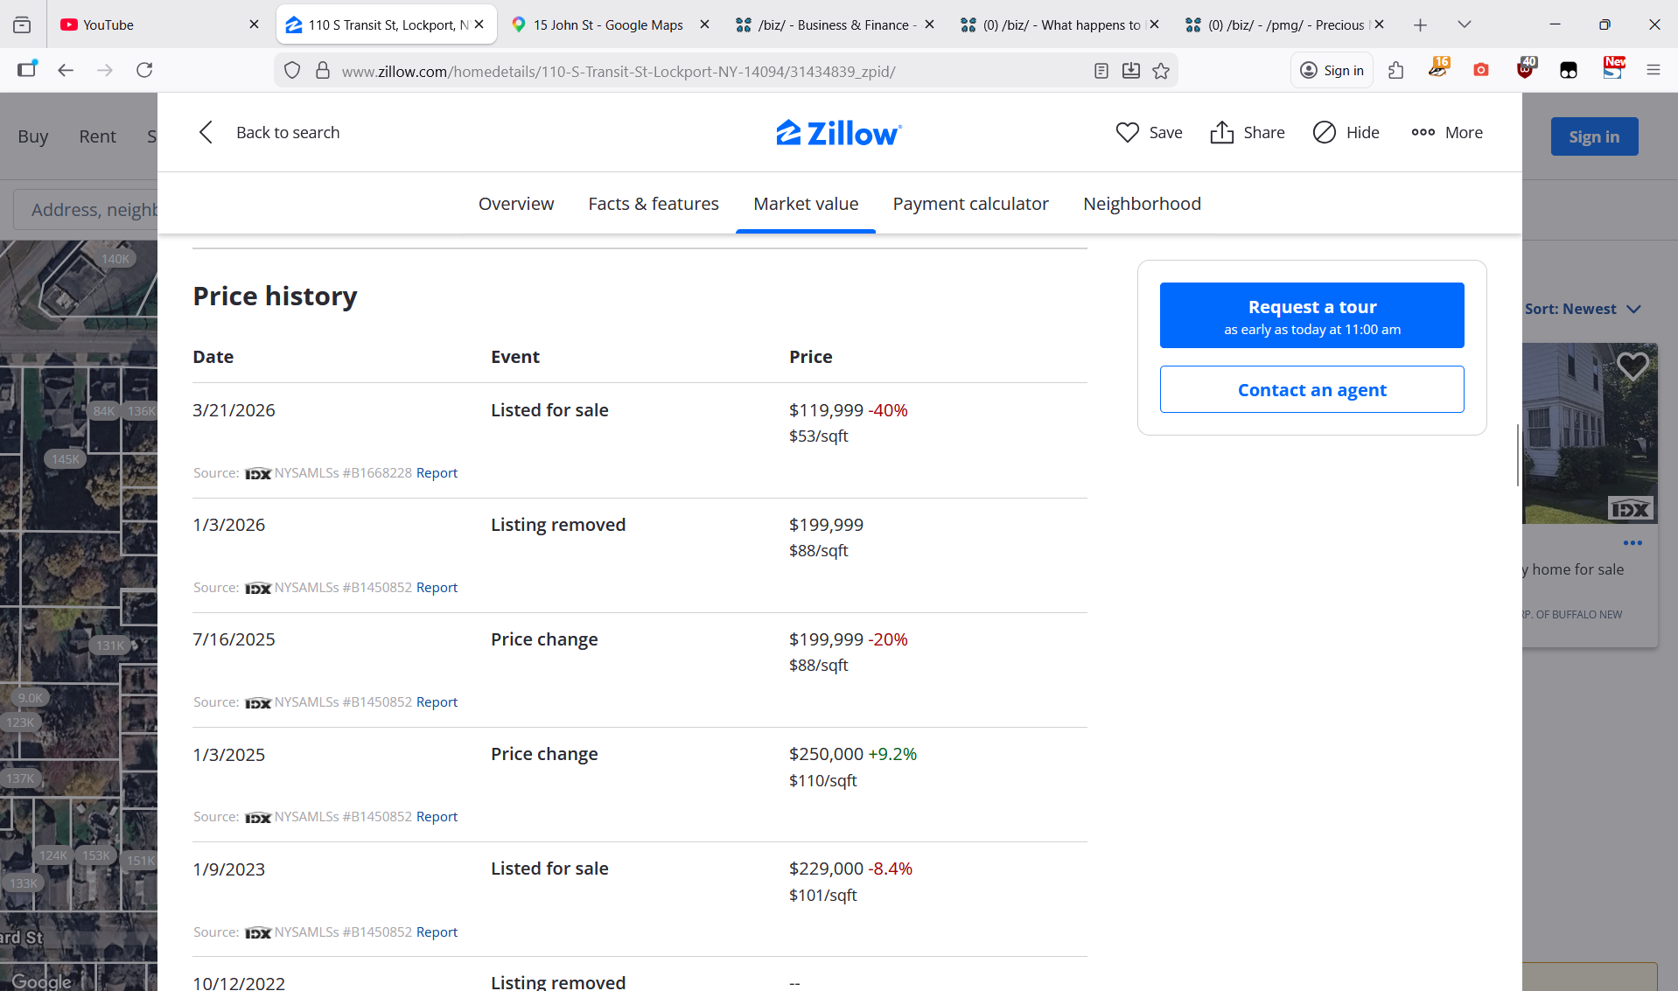Report the 1/3/2026 listing removed source
1678x991 pixels.
coord(437,588)
